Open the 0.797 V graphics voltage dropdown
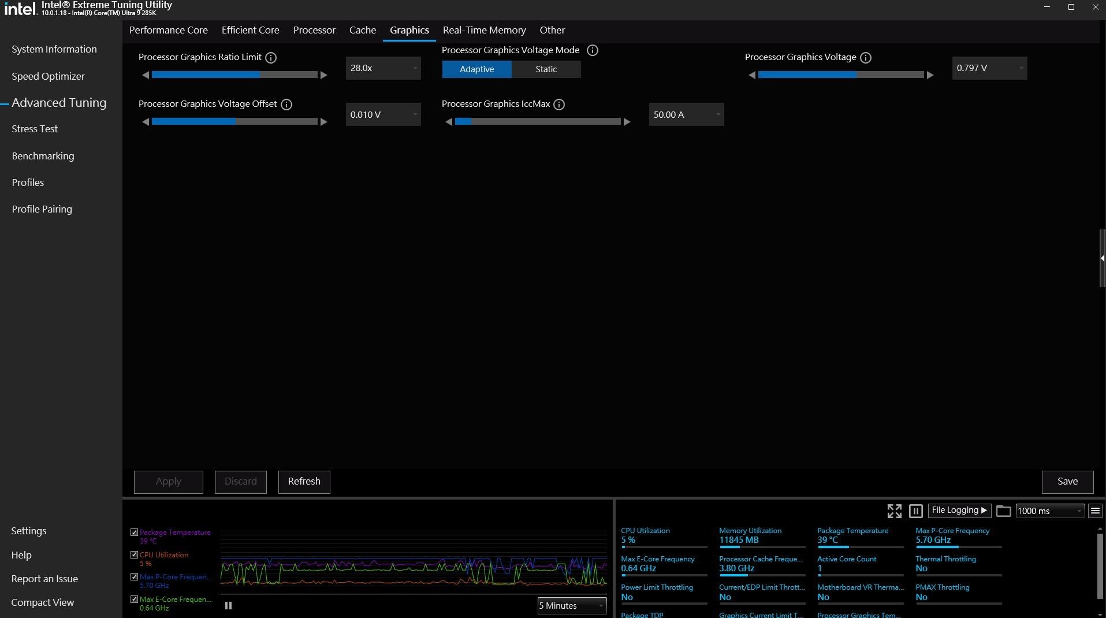This screenshot has width=1106, height=618. point(989,68)
